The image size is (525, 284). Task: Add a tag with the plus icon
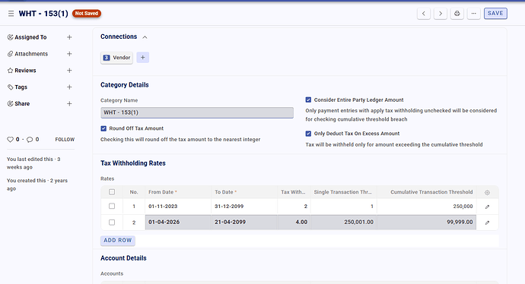(x=69, y=87)
